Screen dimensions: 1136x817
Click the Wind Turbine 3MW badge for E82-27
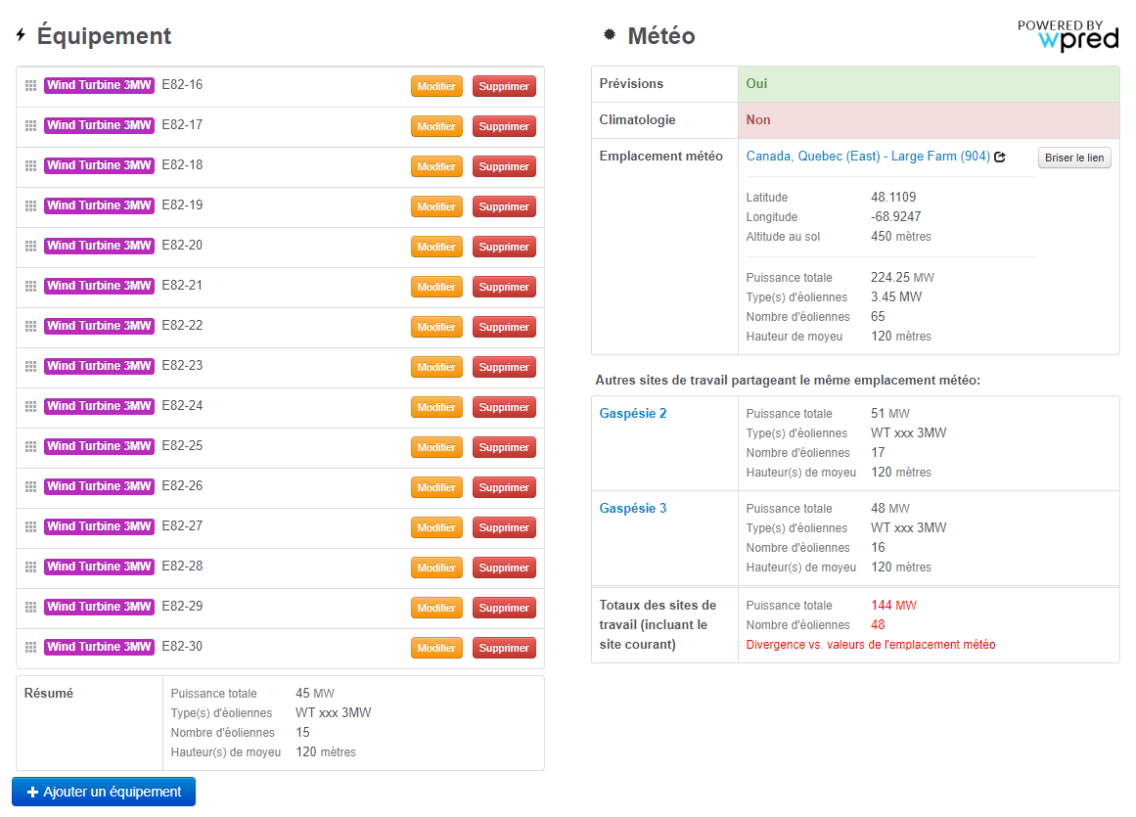coord(99,526)
